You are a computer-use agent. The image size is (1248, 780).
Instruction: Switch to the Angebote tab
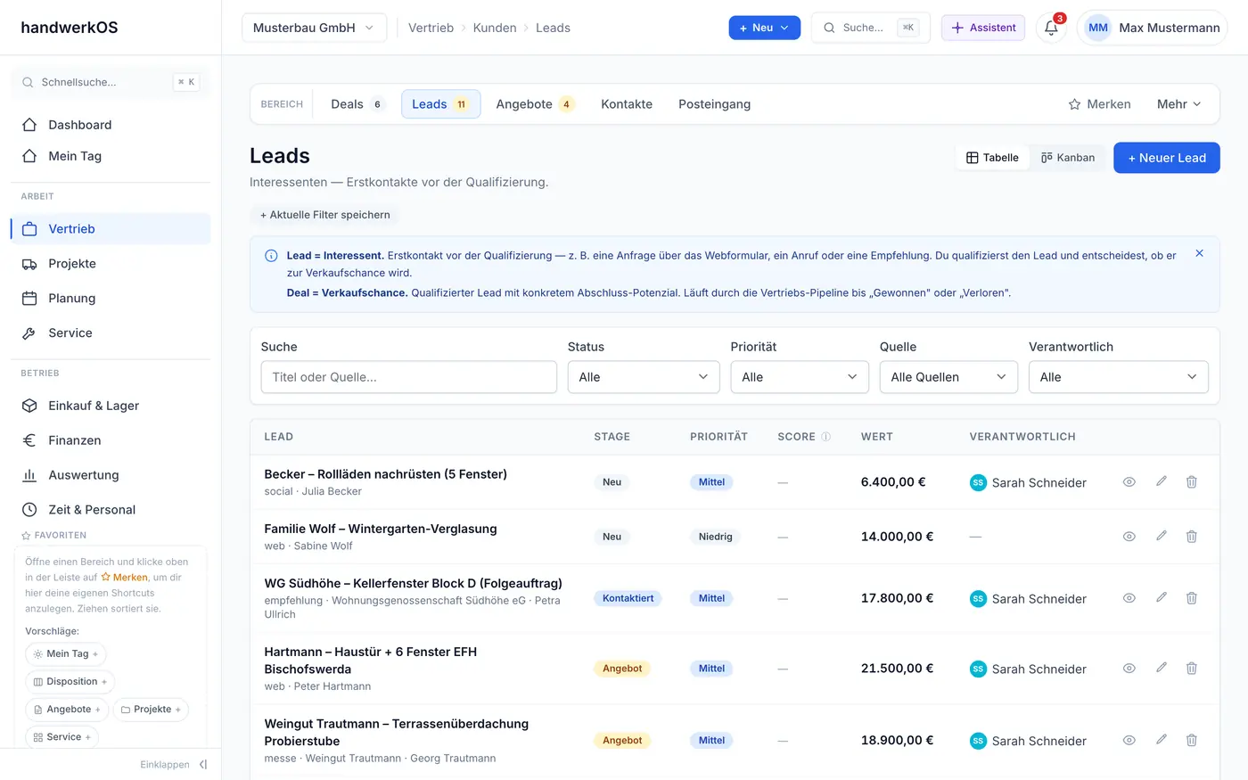[535, 104]
